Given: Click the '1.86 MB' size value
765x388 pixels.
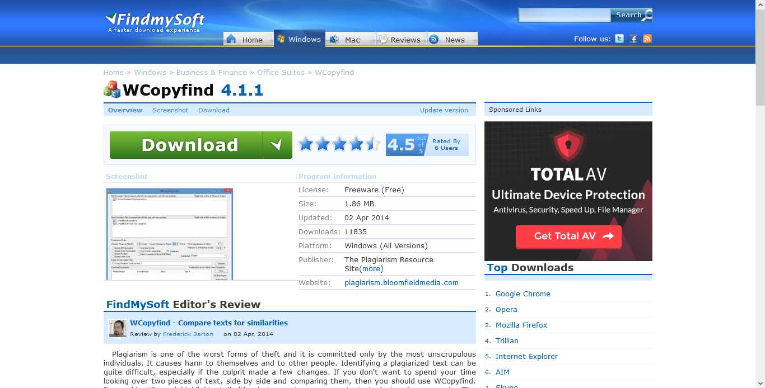Looking at the screenshot, I should tap(360, 204).
